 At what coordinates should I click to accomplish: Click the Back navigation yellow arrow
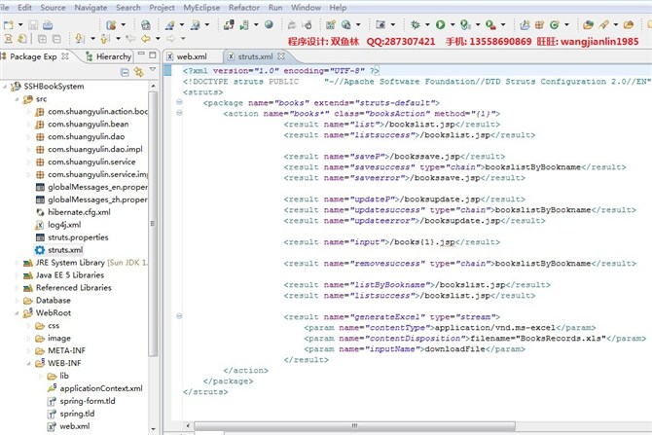click(x=146, y=39)
